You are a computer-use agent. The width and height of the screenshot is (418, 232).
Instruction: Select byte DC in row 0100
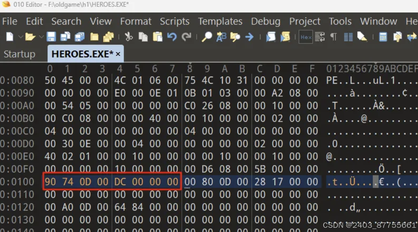pyautogui.click(x=120, y=182)
